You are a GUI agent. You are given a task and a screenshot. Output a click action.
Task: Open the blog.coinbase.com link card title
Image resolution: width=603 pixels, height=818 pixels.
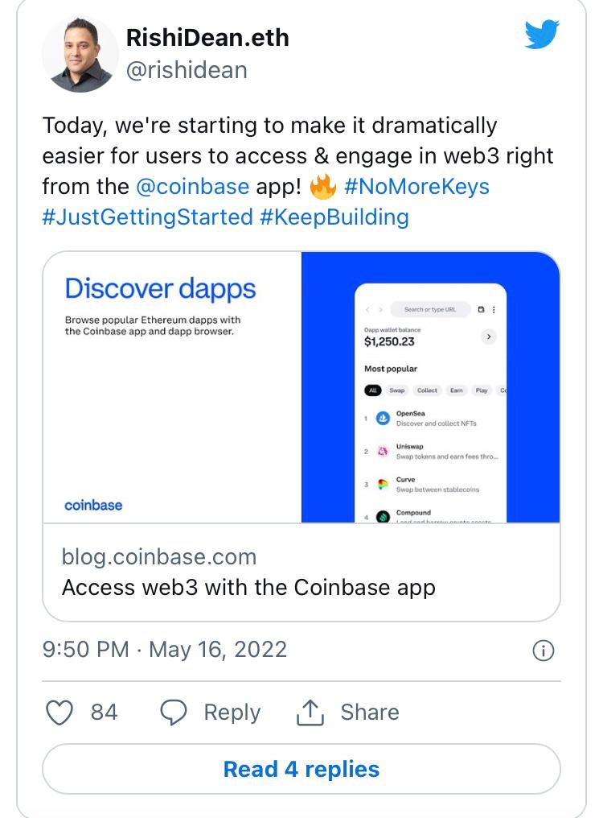248,587
